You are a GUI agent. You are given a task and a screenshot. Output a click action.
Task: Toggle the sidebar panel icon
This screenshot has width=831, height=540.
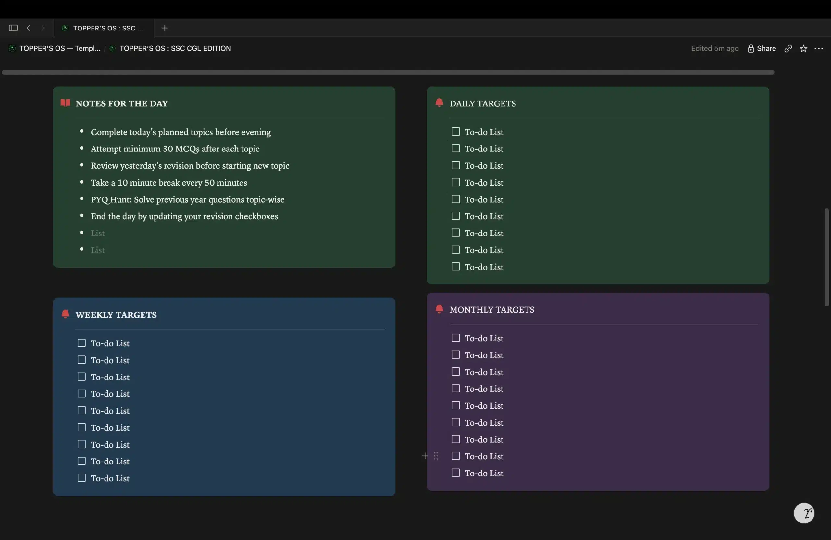point(13,28)
